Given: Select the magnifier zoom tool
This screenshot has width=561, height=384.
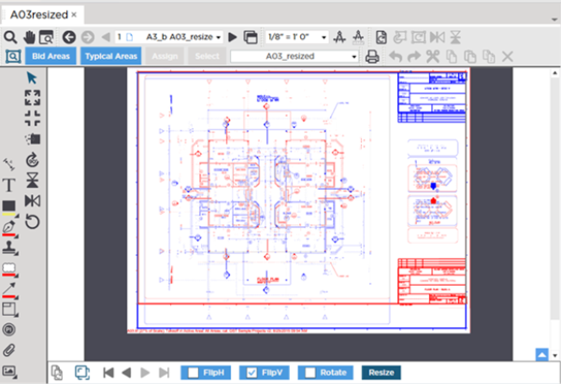Looking at the screenshot, I should [x=10, y=36].
